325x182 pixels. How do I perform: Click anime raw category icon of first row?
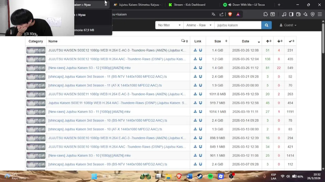(x=36, y=50)
